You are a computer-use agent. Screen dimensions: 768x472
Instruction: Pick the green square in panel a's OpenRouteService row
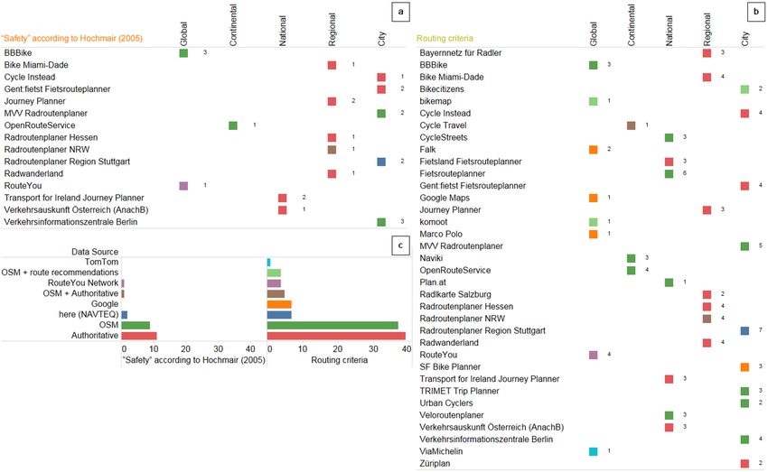[x=233, y=125]
